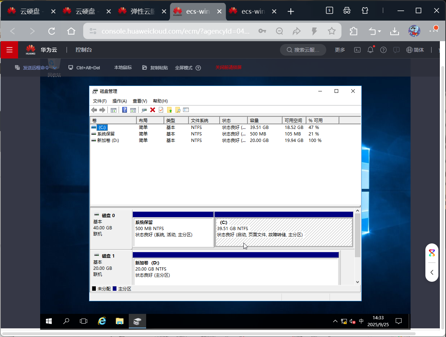
Task: Expand the floating side panel chevron
Action: click(x=432, y=272)
